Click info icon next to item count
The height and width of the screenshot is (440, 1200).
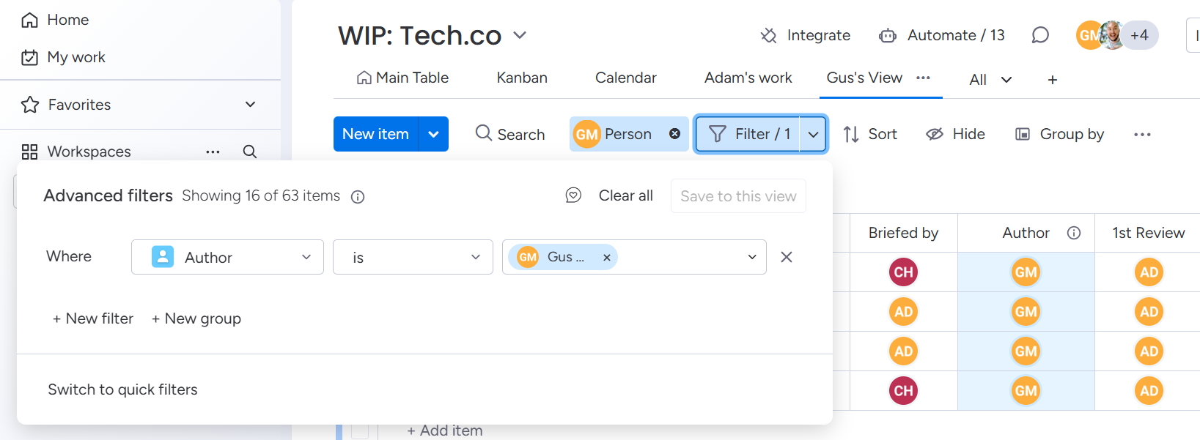[358, 196]
